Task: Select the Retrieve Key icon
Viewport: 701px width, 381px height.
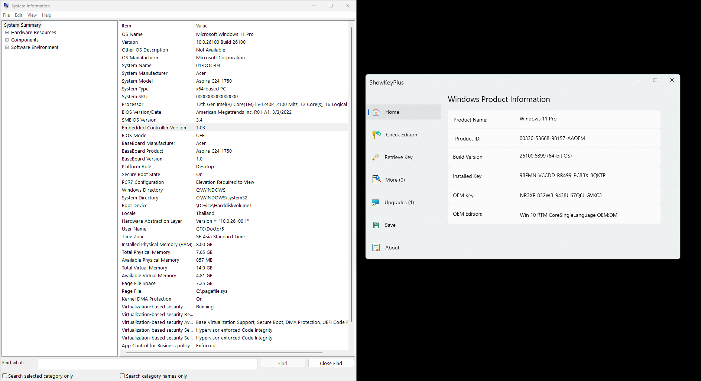Action: click(376, 157)
